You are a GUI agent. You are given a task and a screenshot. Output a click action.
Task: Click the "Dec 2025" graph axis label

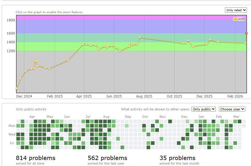(204, 96)
